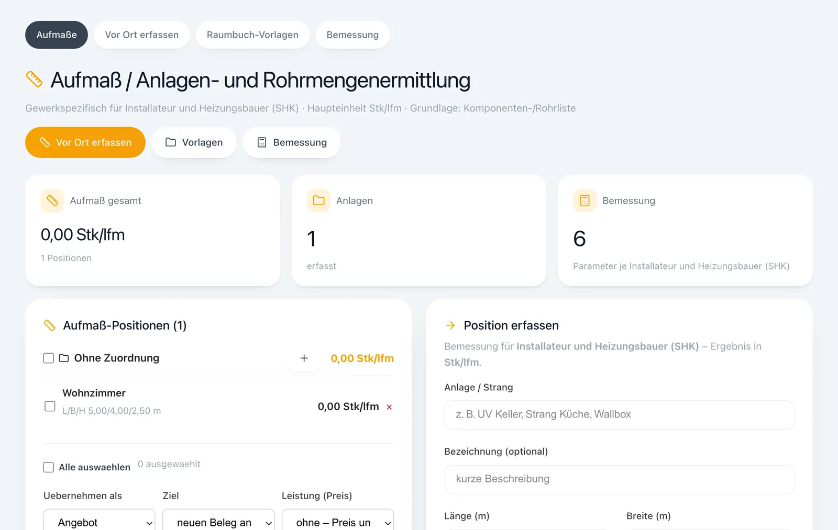Click the orange 0,00 Stk/lfm group total

pyautogui.click(x=362, y=358)
